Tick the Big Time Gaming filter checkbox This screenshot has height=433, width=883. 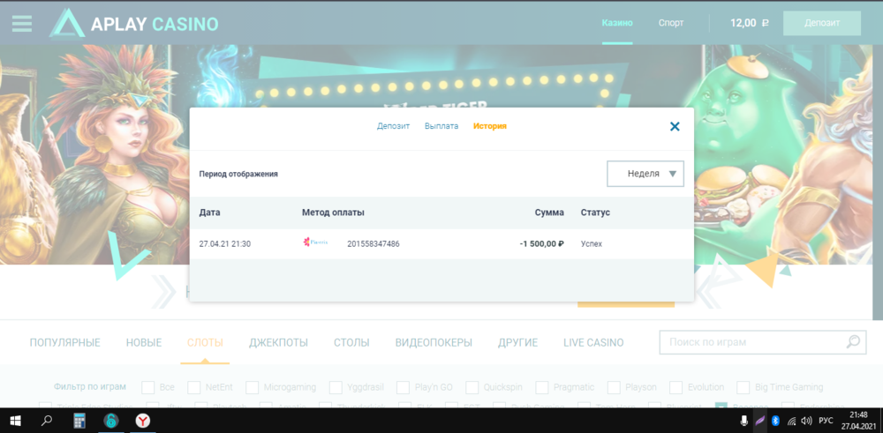click(743, 387)
